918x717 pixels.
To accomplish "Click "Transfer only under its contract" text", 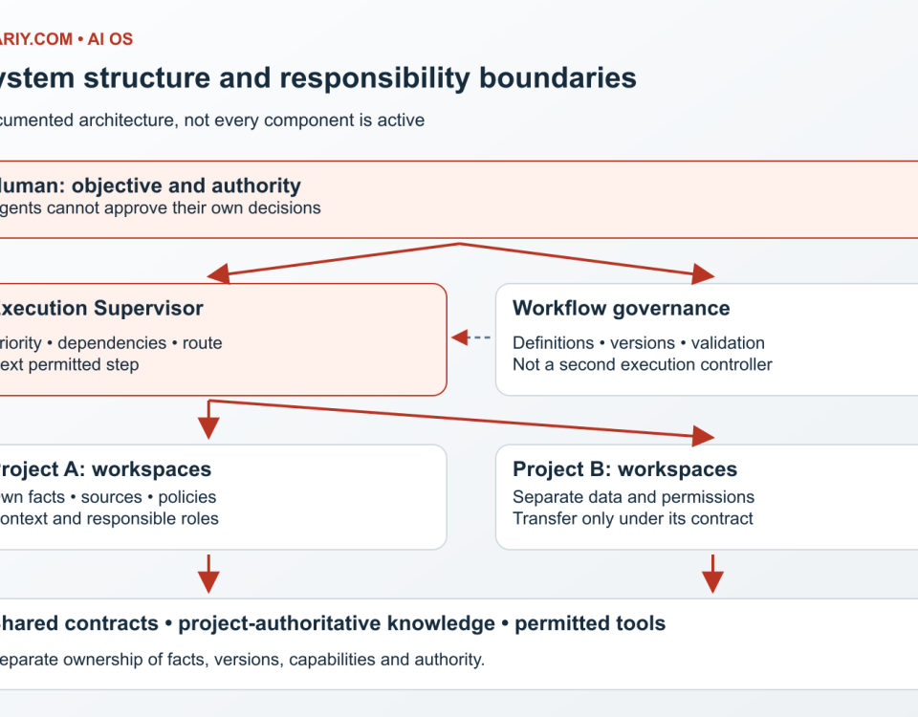I will click(633, 518).
